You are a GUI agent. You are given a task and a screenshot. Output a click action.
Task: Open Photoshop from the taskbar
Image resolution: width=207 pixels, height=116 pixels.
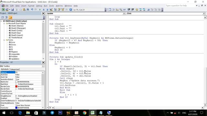(x=60, y=113)
